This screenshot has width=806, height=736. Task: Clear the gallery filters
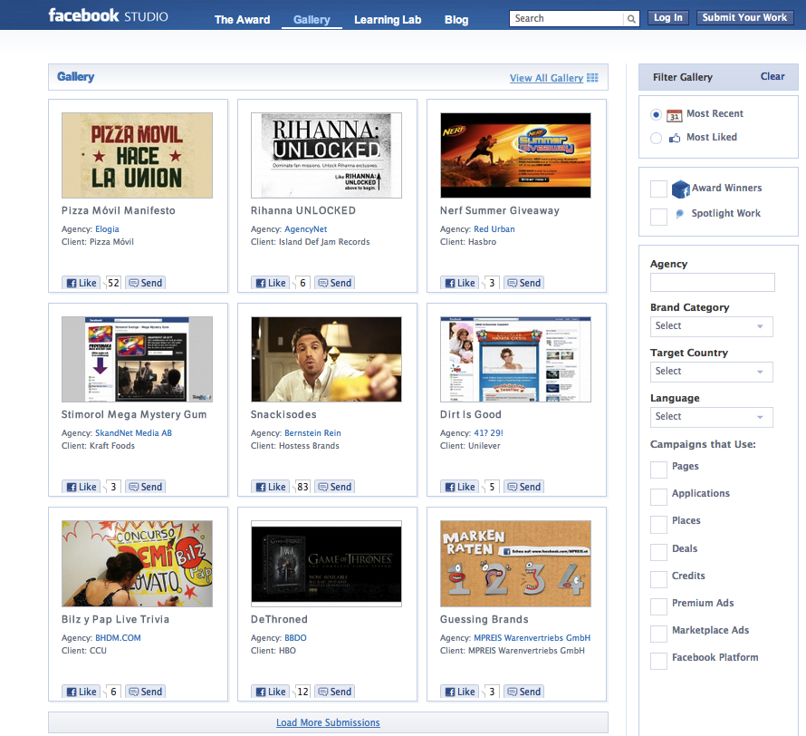pyautogui.click(x=772, y=76)
